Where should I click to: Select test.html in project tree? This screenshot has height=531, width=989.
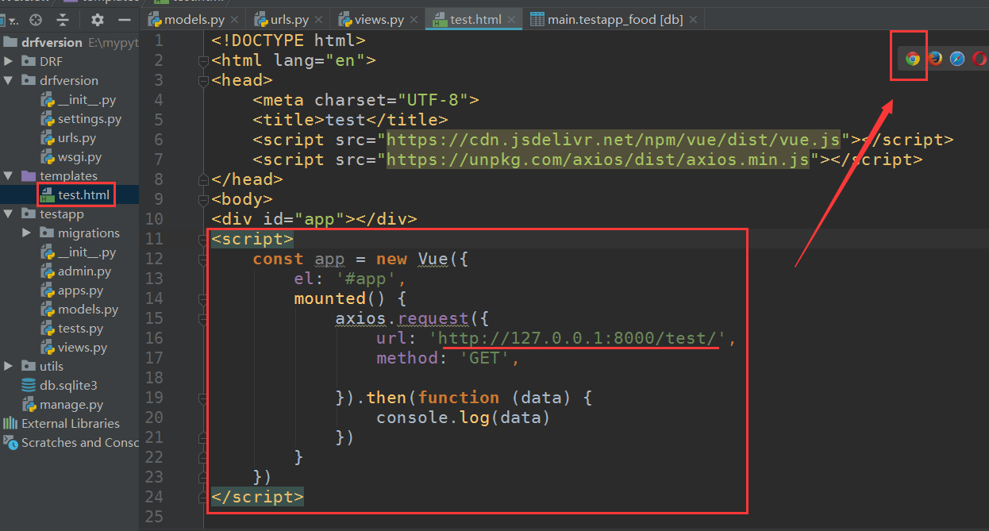[83, 194]
